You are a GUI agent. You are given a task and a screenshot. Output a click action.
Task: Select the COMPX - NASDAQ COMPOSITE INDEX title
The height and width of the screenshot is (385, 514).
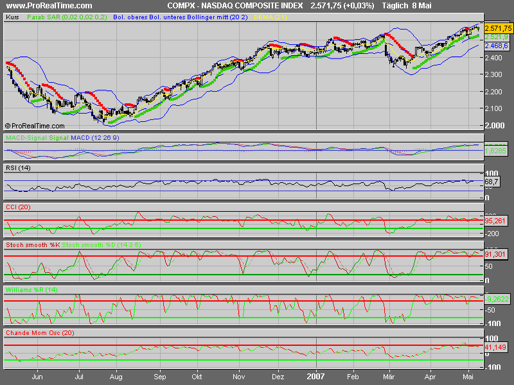point(235,6)
